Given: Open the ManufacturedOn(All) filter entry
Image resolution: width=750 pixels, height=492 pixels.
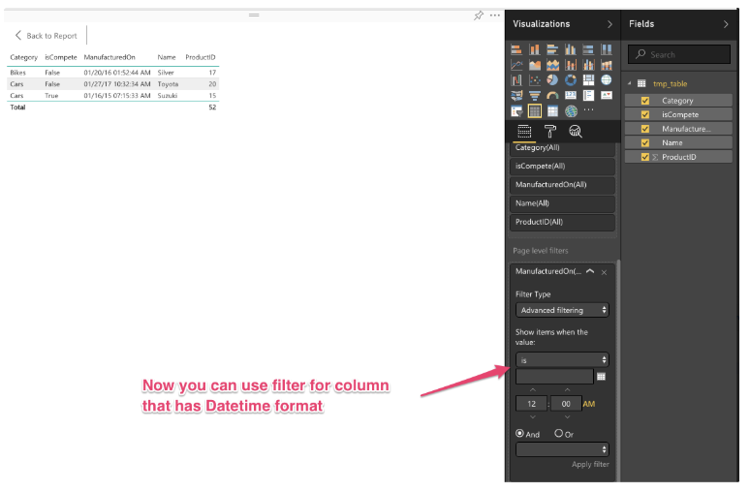Looking at the screenshot, I should [x=562, y=185].
